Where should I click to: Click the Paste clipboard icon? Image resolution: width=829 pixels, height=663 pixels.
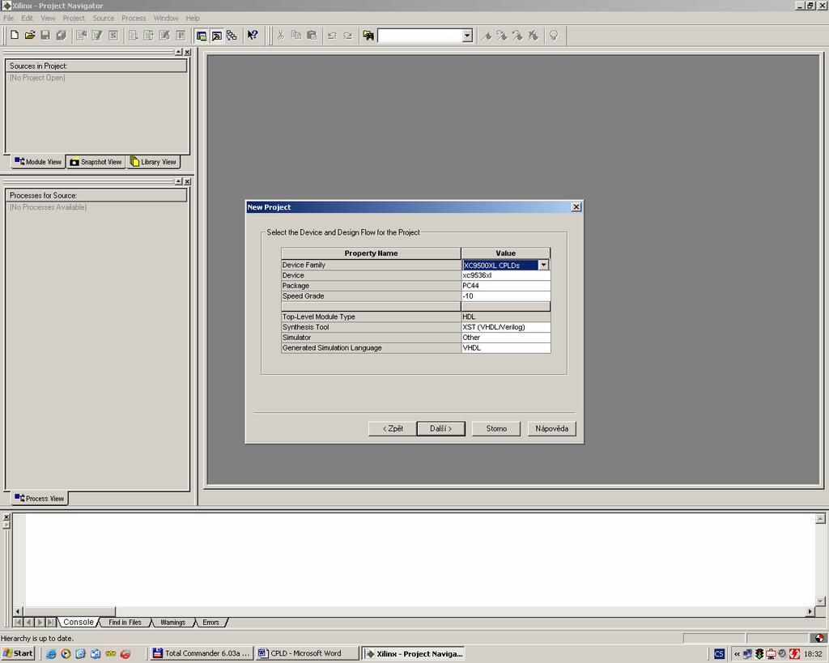[312, 36]
